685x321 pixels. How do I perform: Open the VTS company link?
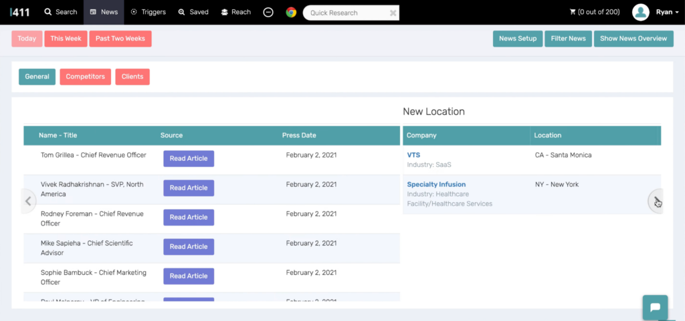(x=413, y=155)
